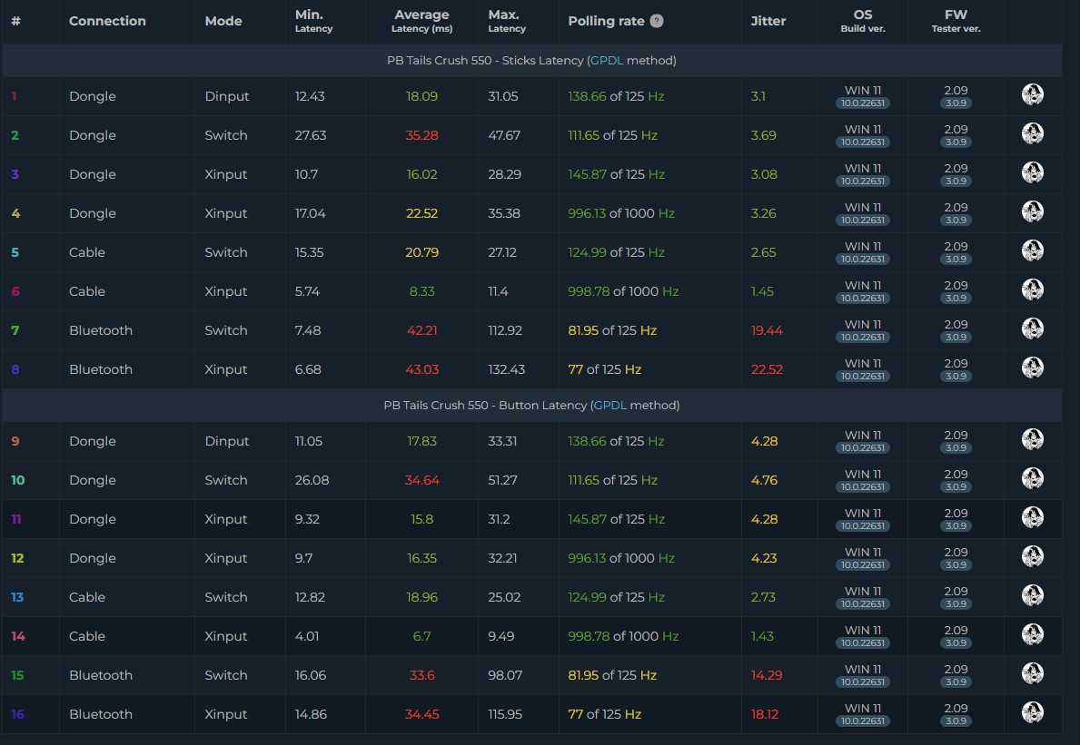
Task: Sort by OS Build ver. header
Action: point(862,21)
